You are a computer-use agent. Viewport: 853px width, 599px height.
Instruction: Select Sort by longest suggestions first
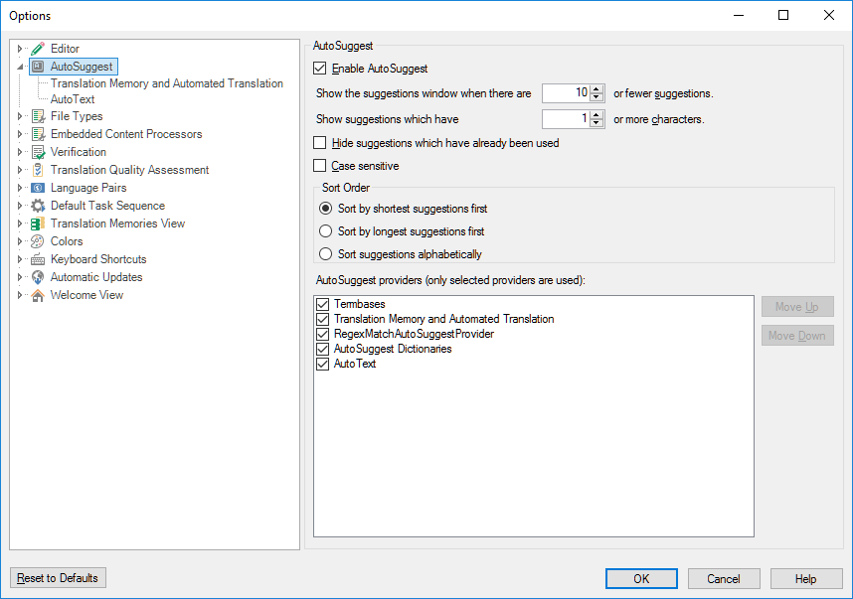pyautogui.click(x=325, y=231)
